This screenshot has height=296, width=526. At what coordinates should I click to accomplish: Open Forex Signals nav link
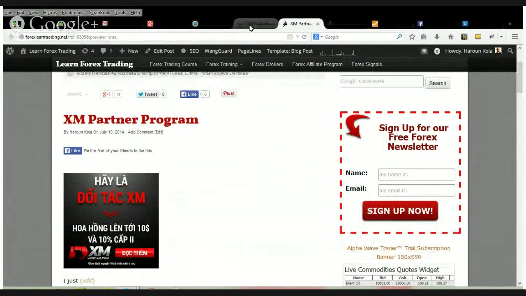click(367, 64)
